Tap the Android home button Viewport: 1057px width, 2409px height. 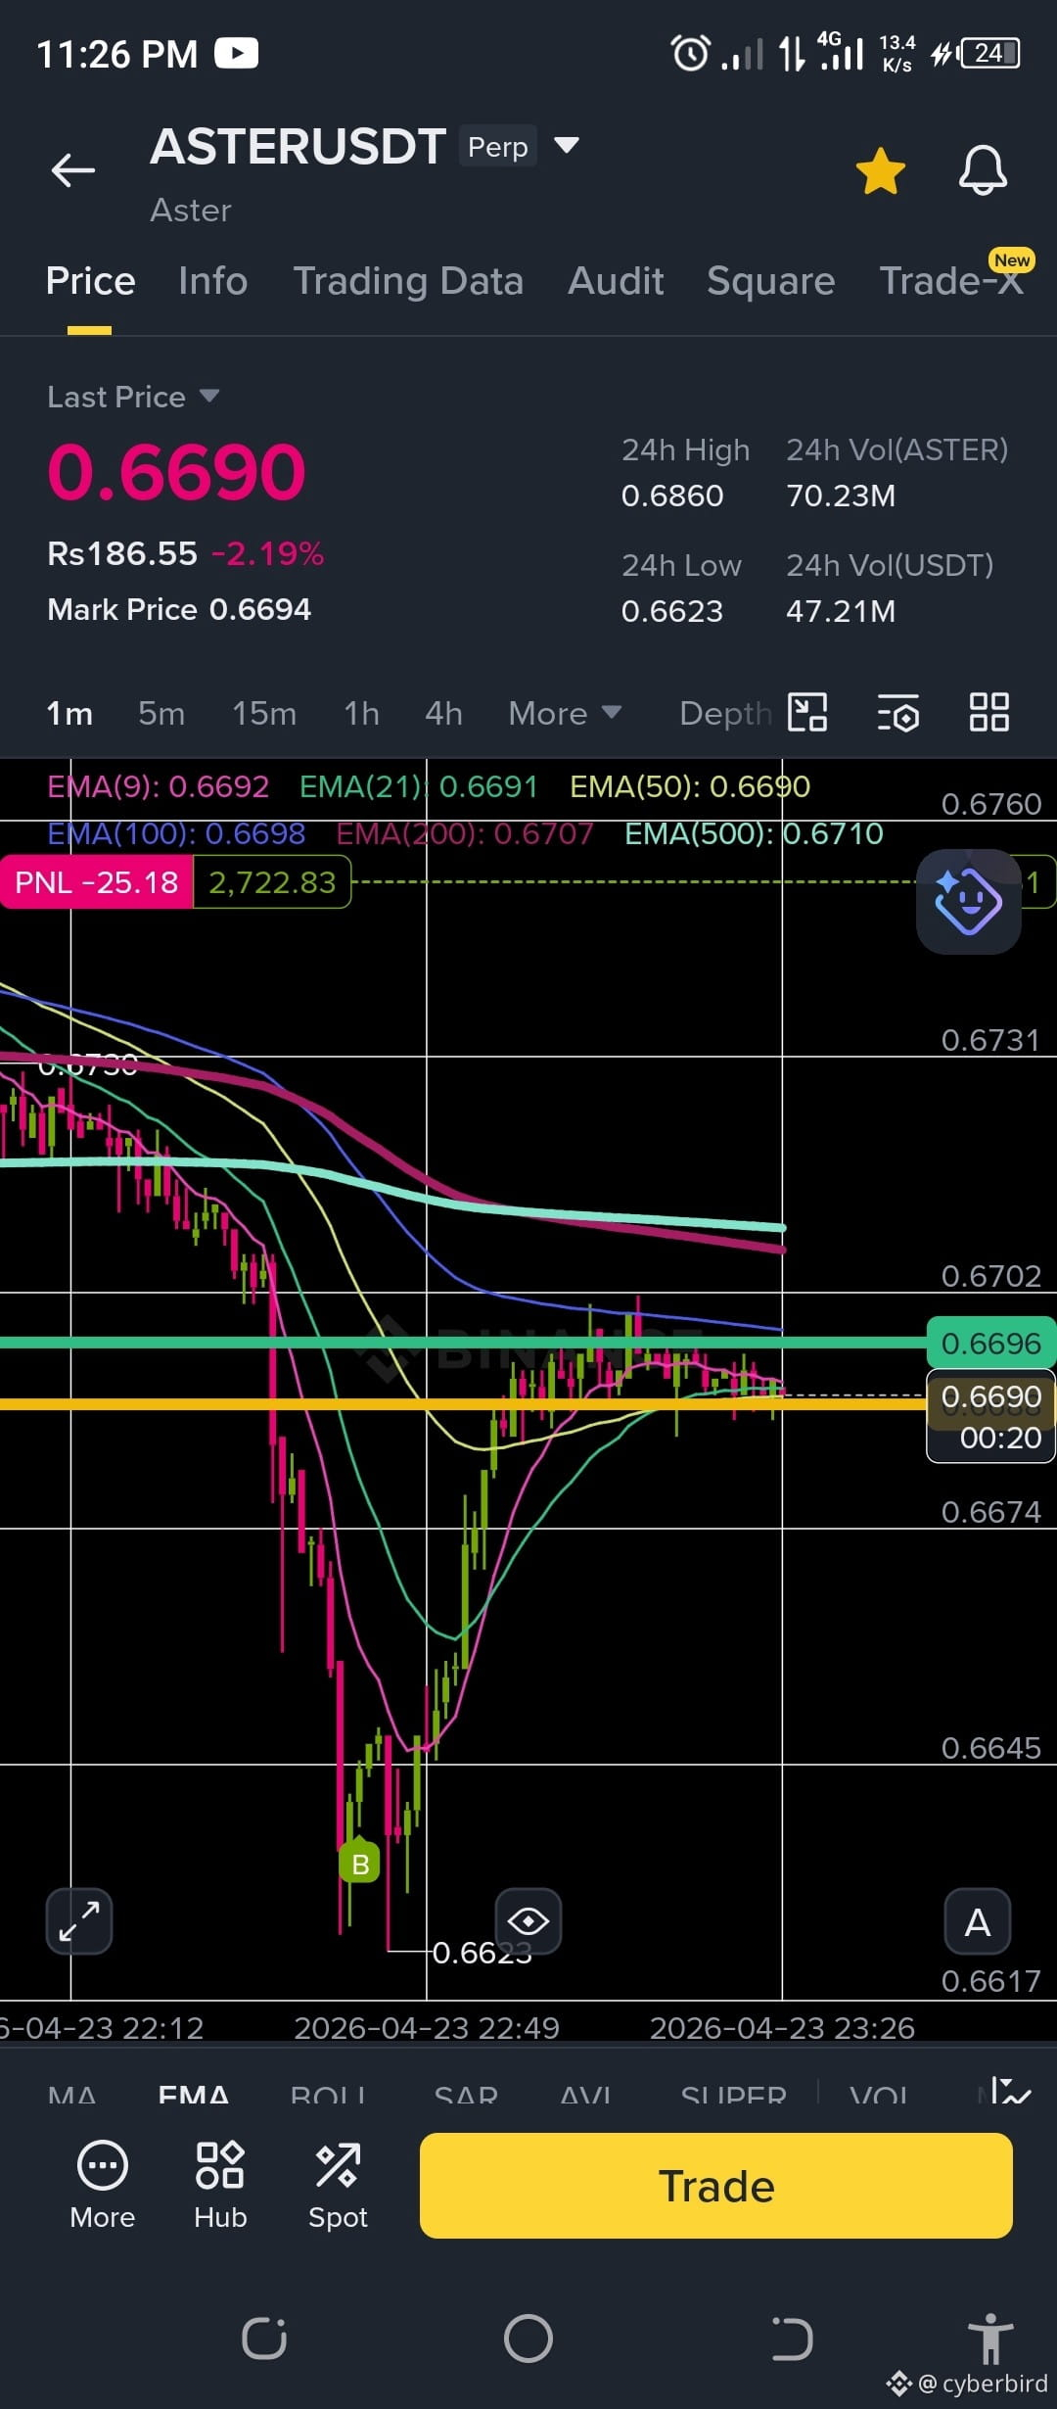point(528,2339)
